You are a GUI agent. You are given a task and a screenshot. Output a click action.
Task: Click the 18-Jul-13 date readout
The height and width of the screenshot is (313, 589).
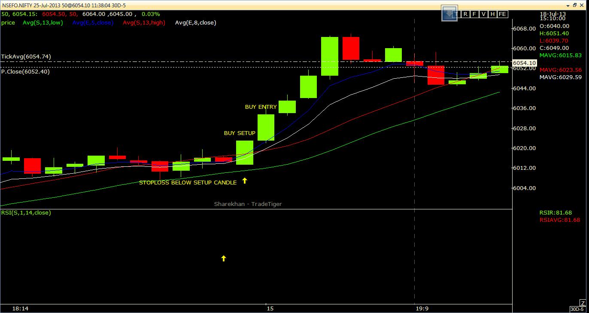click(553, 14)
